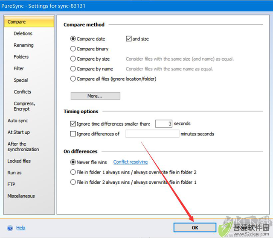This screenshot has width=273, height=238.
Task: Show the Special settings page
Action: (20, 80)
